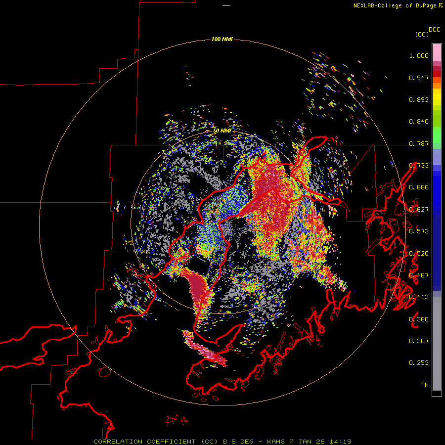Click the 7 JAN 26 date text
445x445 pixels.
click(307, 442)
